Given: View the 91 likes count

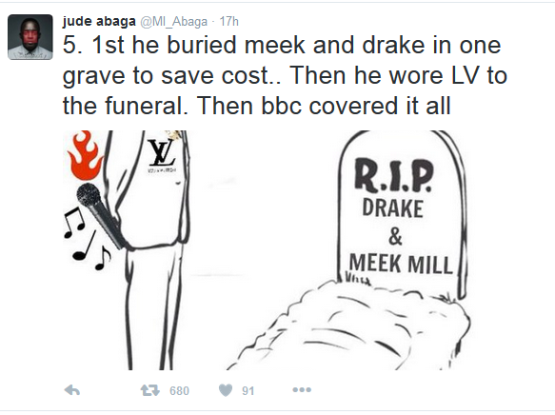Looking at the screenshot, I should pos(248,390).
